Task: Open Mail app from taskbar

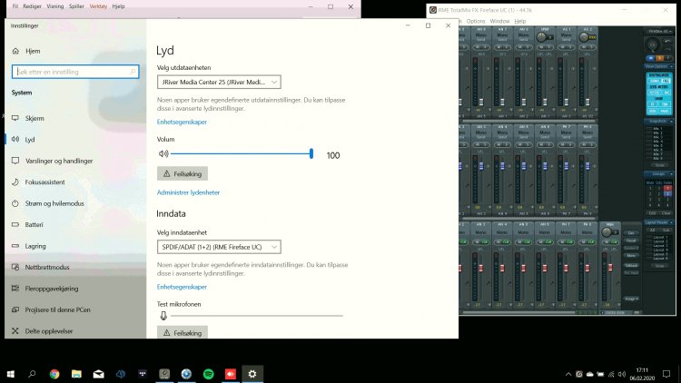Action: click(99, 374)
